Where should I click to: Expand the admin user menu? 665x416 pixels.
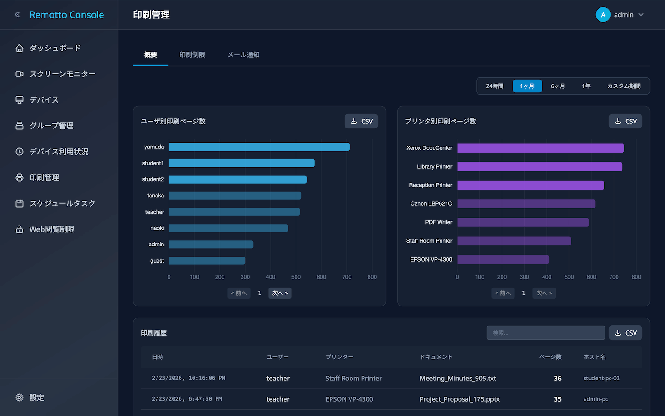tap(620, 15)
